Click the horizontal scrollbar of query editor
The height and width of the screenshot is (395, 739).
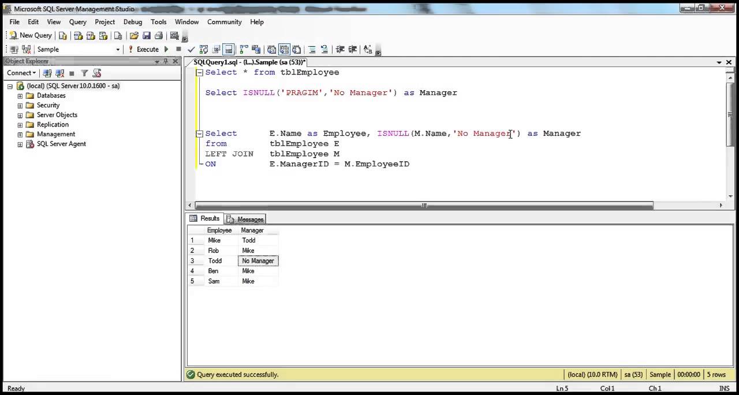424,205
